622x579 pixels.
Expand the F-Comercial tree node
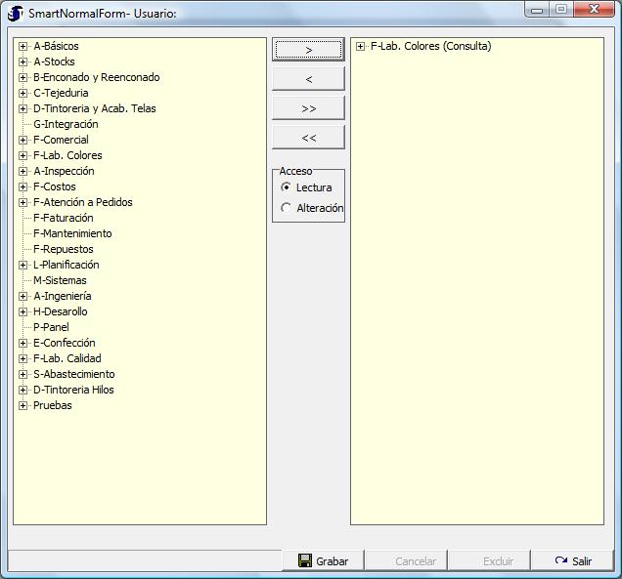pos(22,140)
